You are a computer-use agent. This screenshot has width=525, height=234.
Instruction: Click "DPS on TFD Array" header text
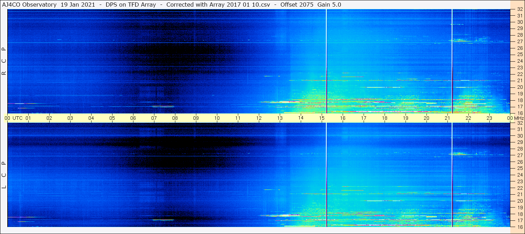pos(131,5)
